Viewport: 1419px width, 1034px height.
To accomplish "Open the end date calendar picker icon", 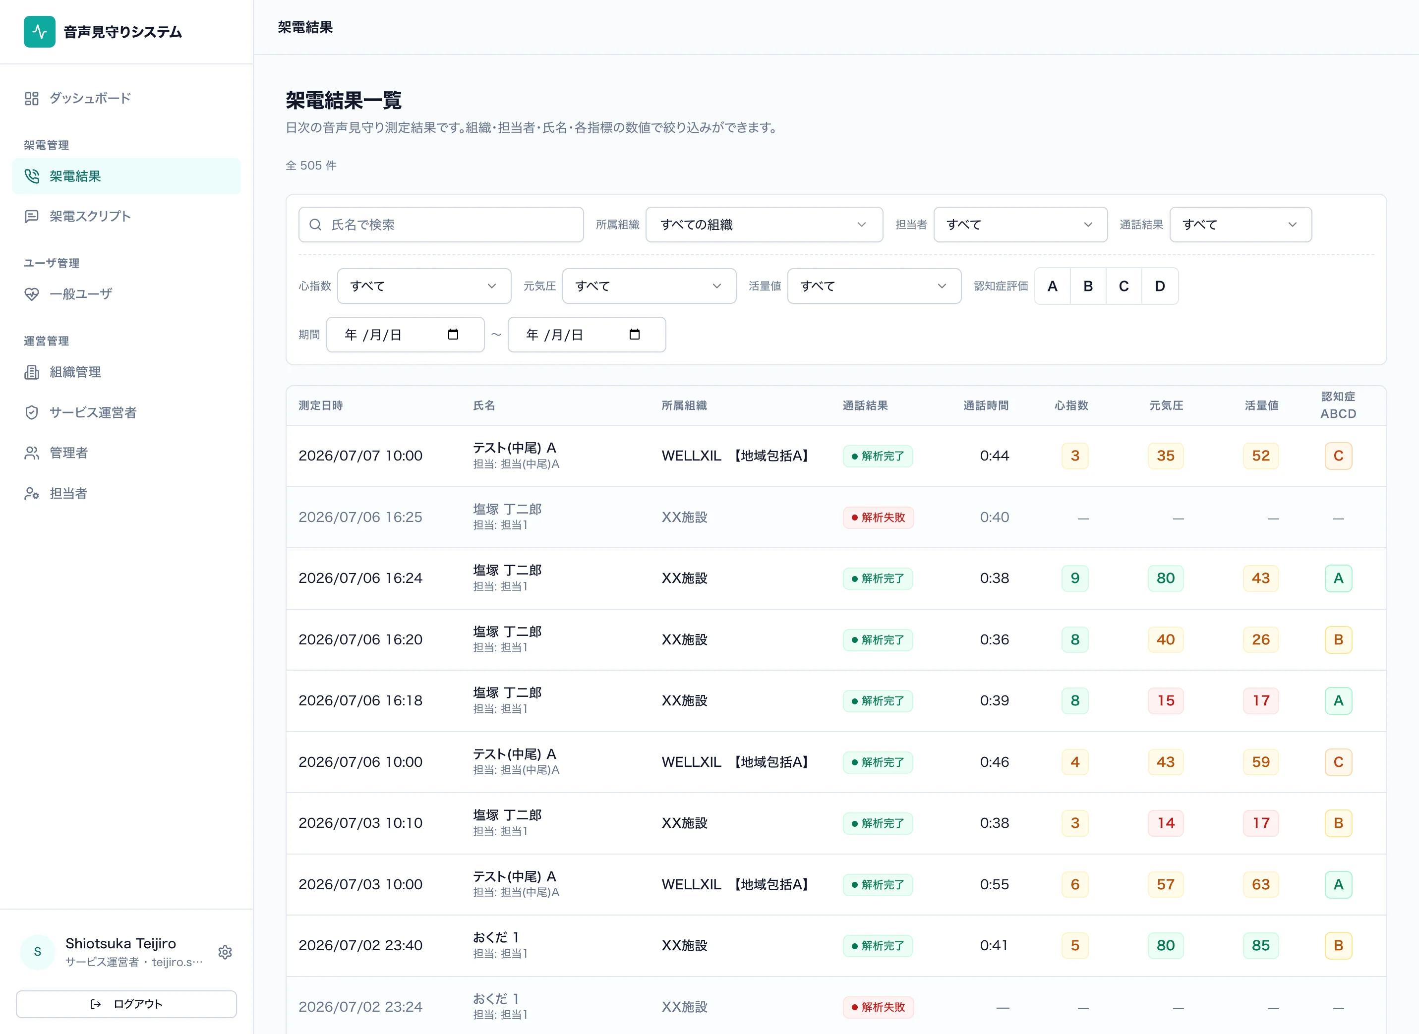I will (x=635, y=334).
